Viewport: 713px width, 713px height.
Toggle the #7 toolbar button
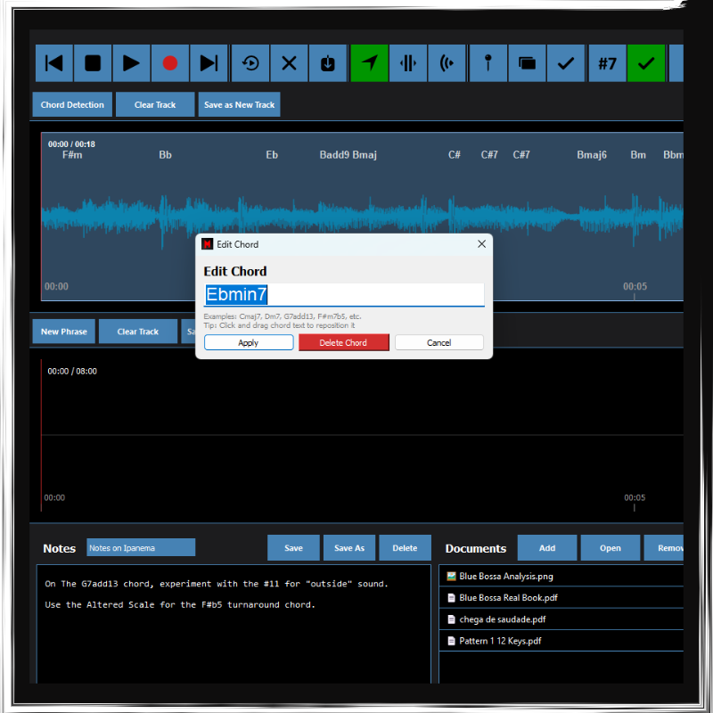(x=607, y=63)
